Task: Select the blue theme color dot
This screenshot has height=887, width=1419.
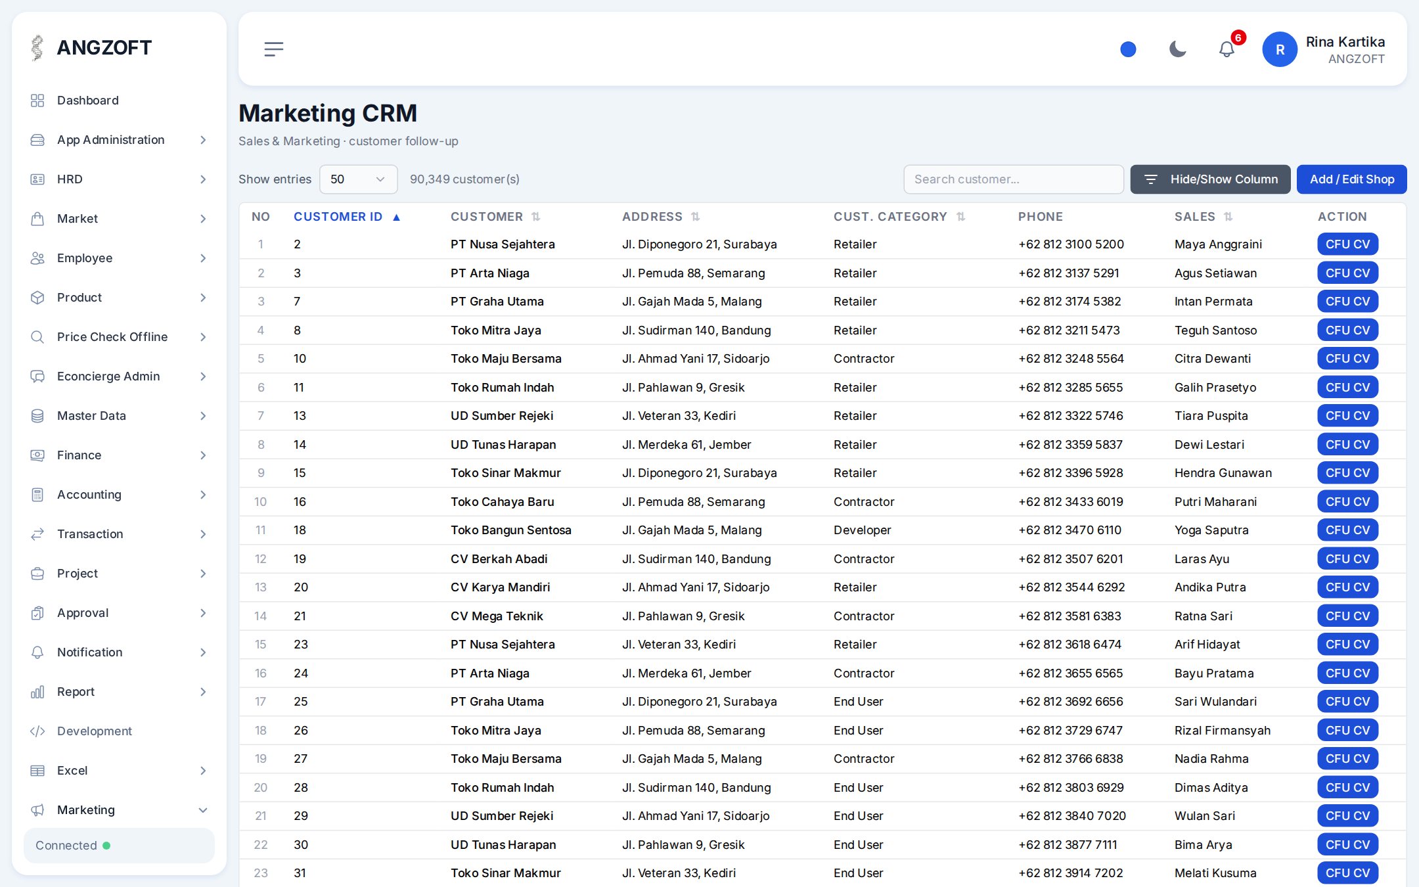Action: (x=1128, y=49)
